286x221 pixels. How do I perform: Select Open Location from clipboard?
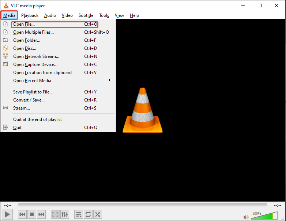pos(58,73)
